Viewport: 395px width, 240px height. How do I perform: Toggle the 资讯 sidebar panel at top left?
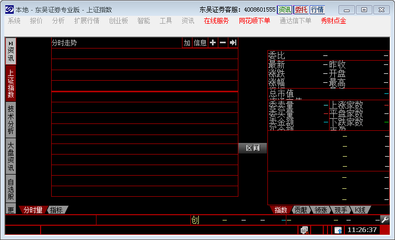pyautogui.click(x=11, y=51)
